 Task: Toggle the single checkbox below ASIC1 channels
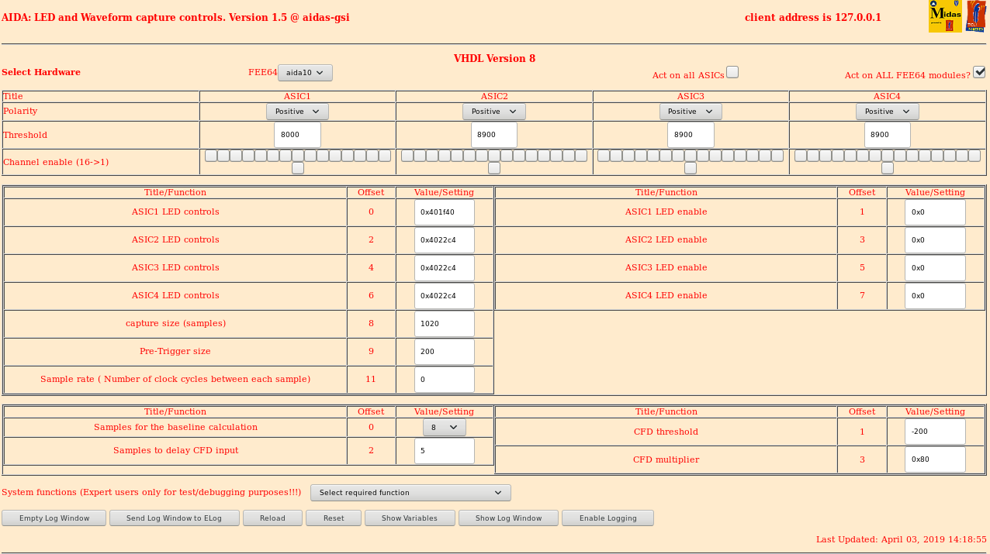click(298, 168)
